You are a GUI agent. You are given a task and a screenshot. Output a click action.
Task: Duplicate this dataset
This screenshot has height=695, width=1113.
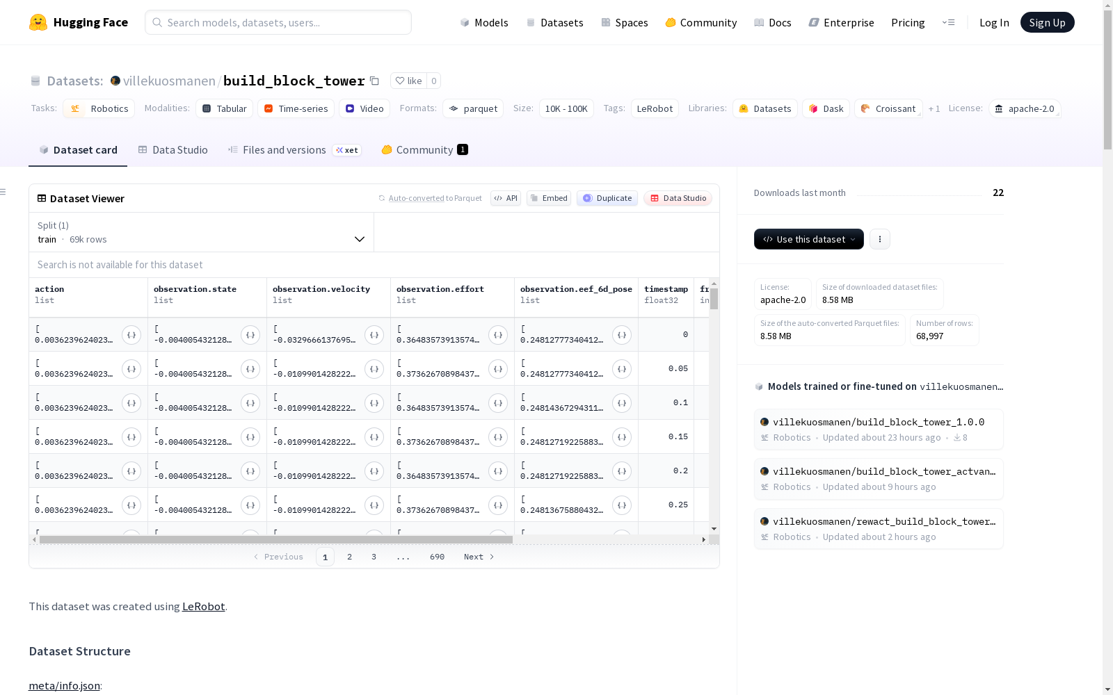(607, 198)
